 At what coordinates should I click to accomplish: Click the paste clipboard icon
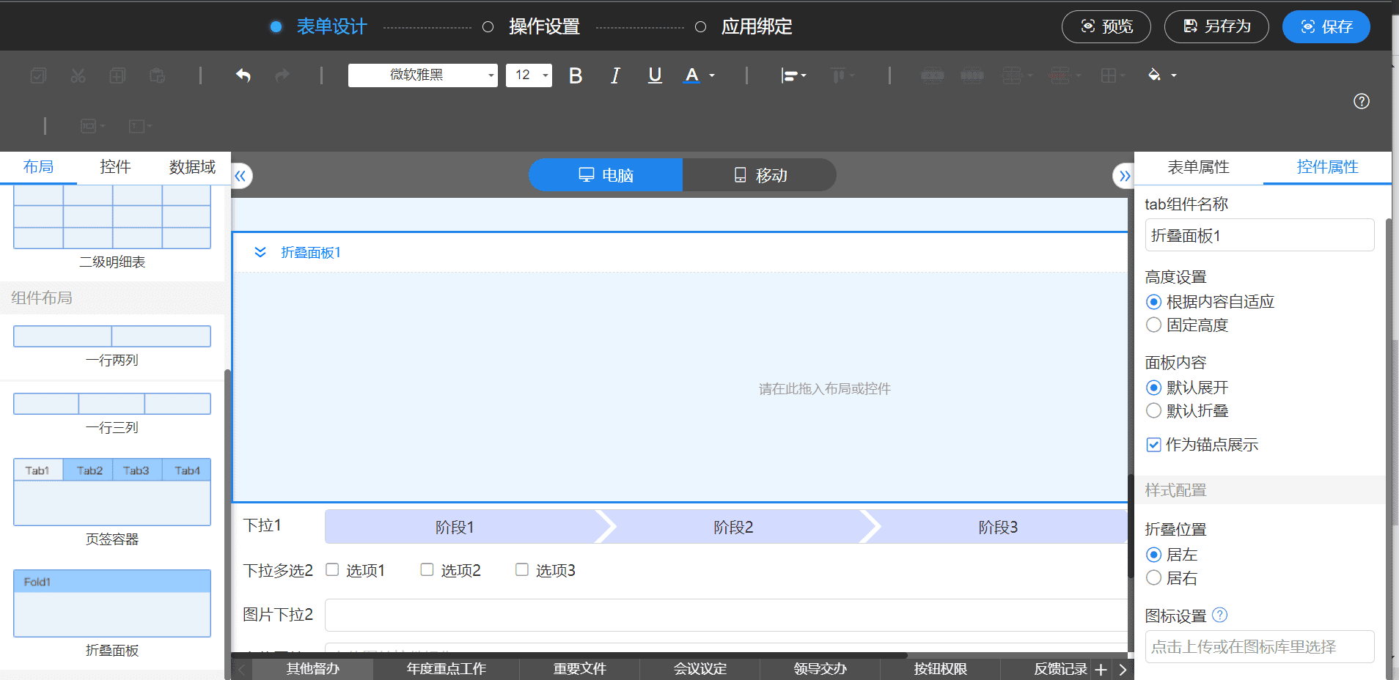pos(157,75)
